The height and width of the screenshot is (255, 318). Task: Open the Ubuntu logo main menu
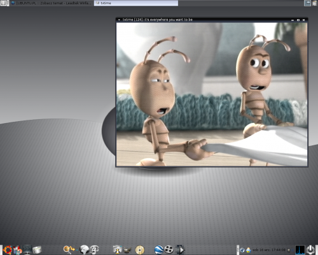pyautogui.click(x=8, y=250)
